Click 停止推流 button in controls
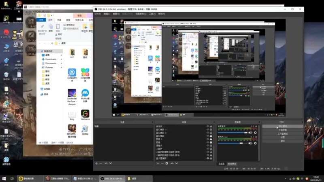 (283, 126)
